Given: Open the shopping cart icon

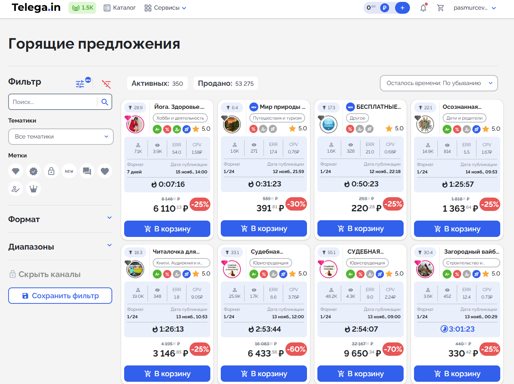Looking at the screenshot, I should [440, 8].
